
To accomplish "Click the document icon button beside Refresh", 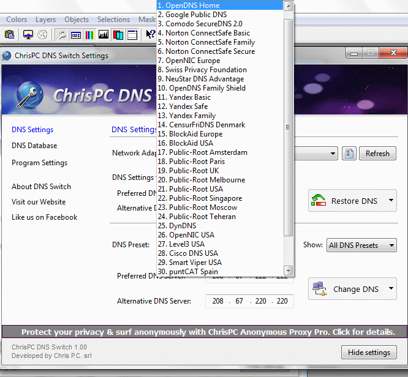I will click(x=349, y=154).
